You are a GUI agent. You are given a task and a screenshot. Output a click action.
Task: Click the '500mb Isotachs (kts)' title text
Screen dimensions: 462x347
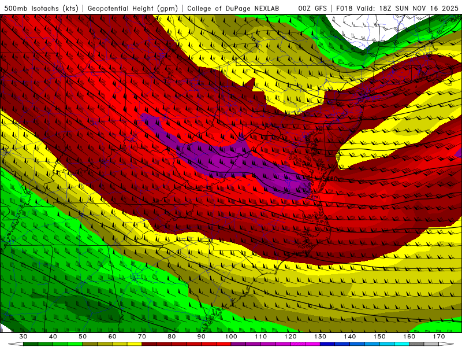41,8
